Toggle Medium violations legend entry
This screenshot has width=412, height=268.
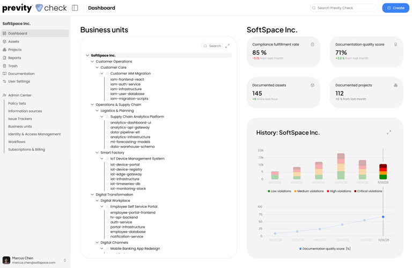point(309,191)
